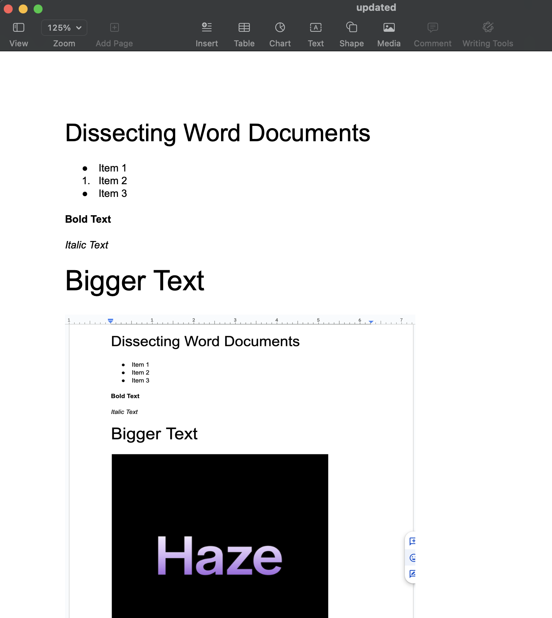Expand the 125% Zoom dropdown
Viewport: 552px width, 618px height.
64,28
